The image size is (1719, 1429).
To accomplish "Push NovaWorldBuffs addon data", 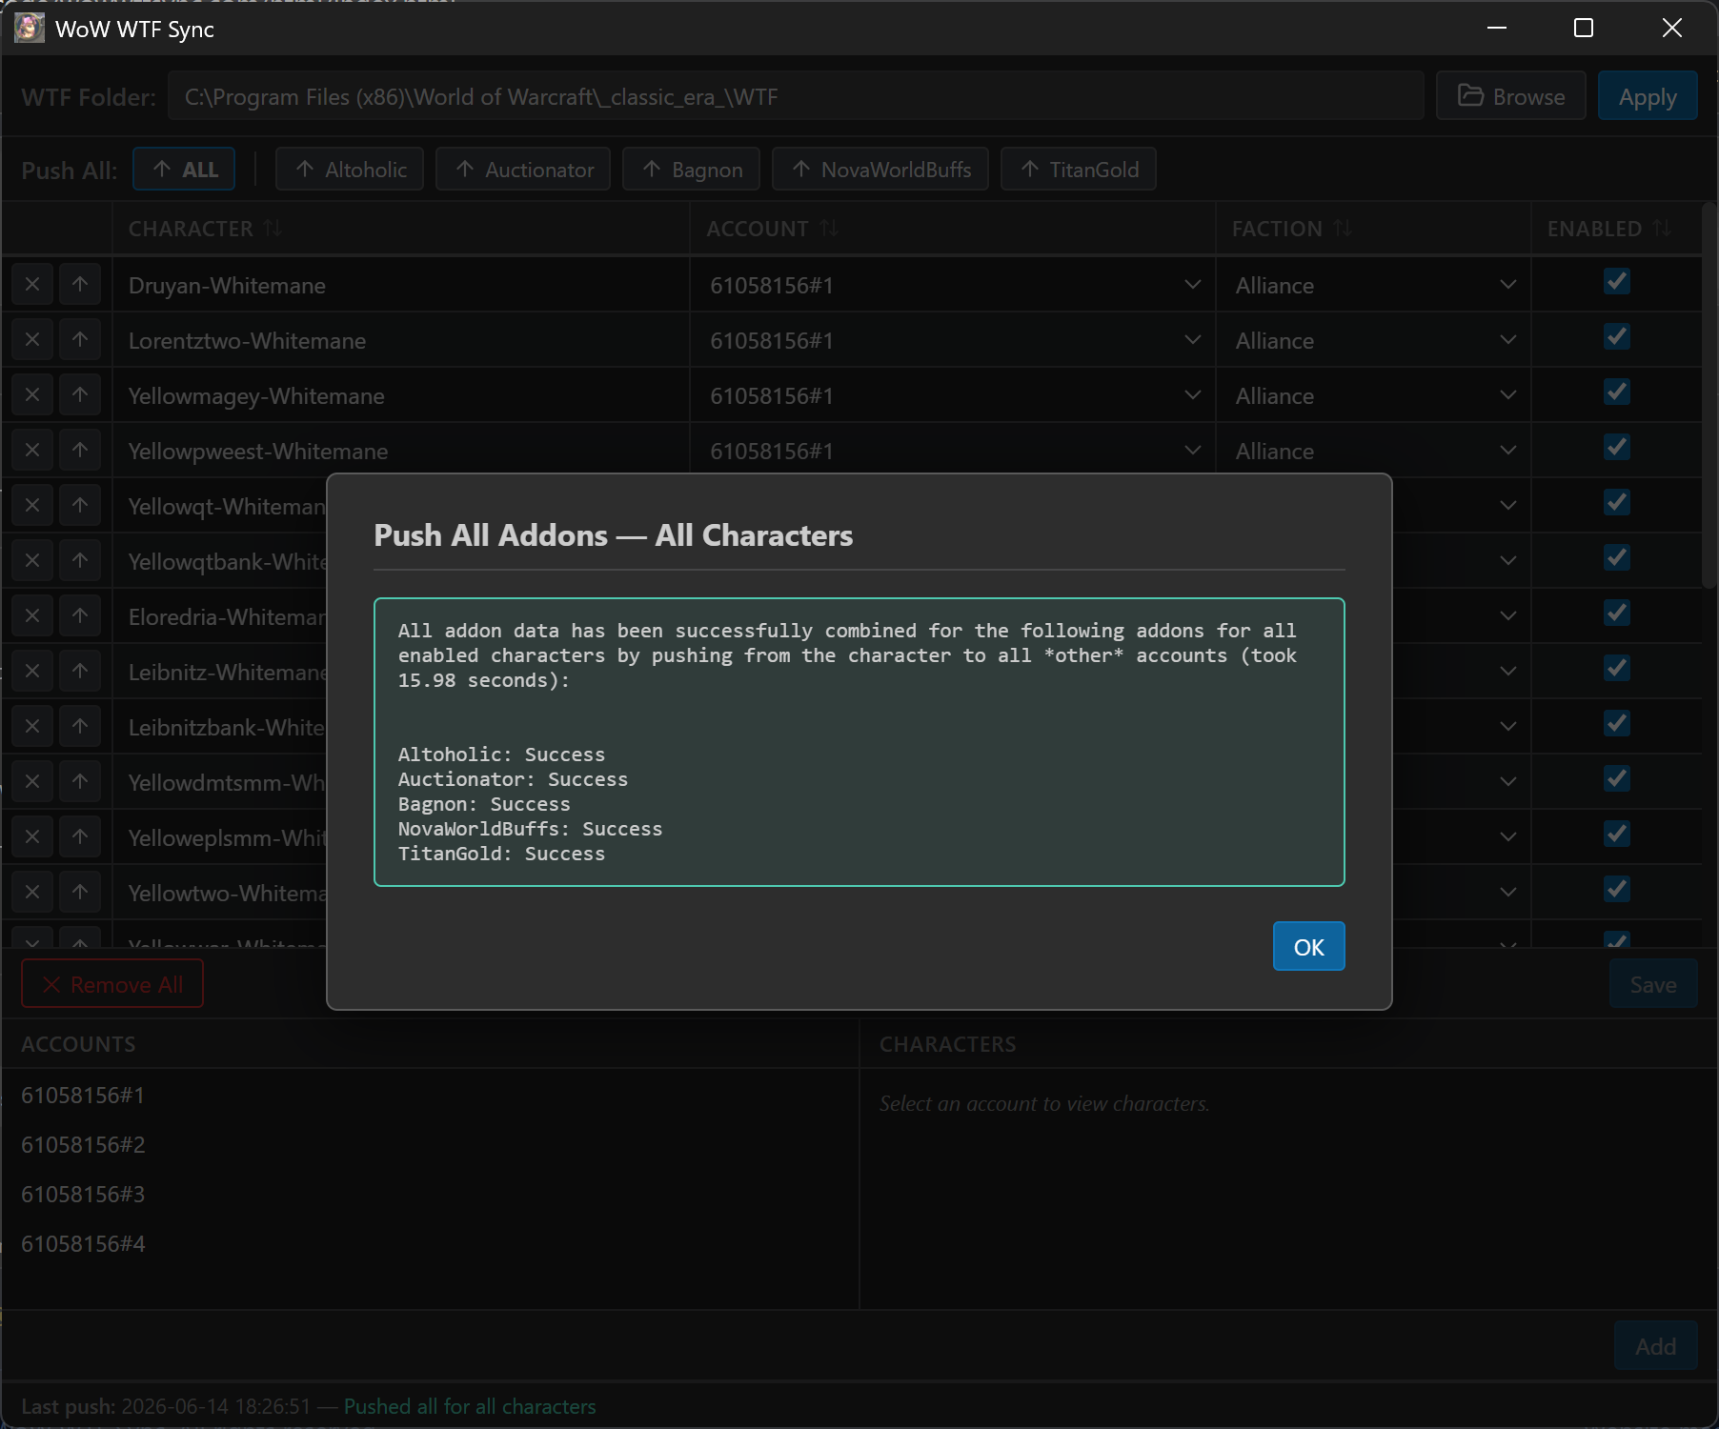I will (880, 169).
